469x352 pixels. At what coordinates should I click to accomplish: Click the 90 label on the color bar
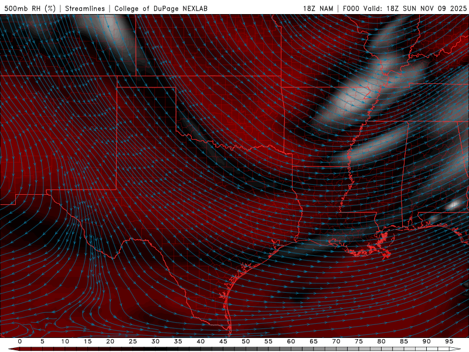426,341
